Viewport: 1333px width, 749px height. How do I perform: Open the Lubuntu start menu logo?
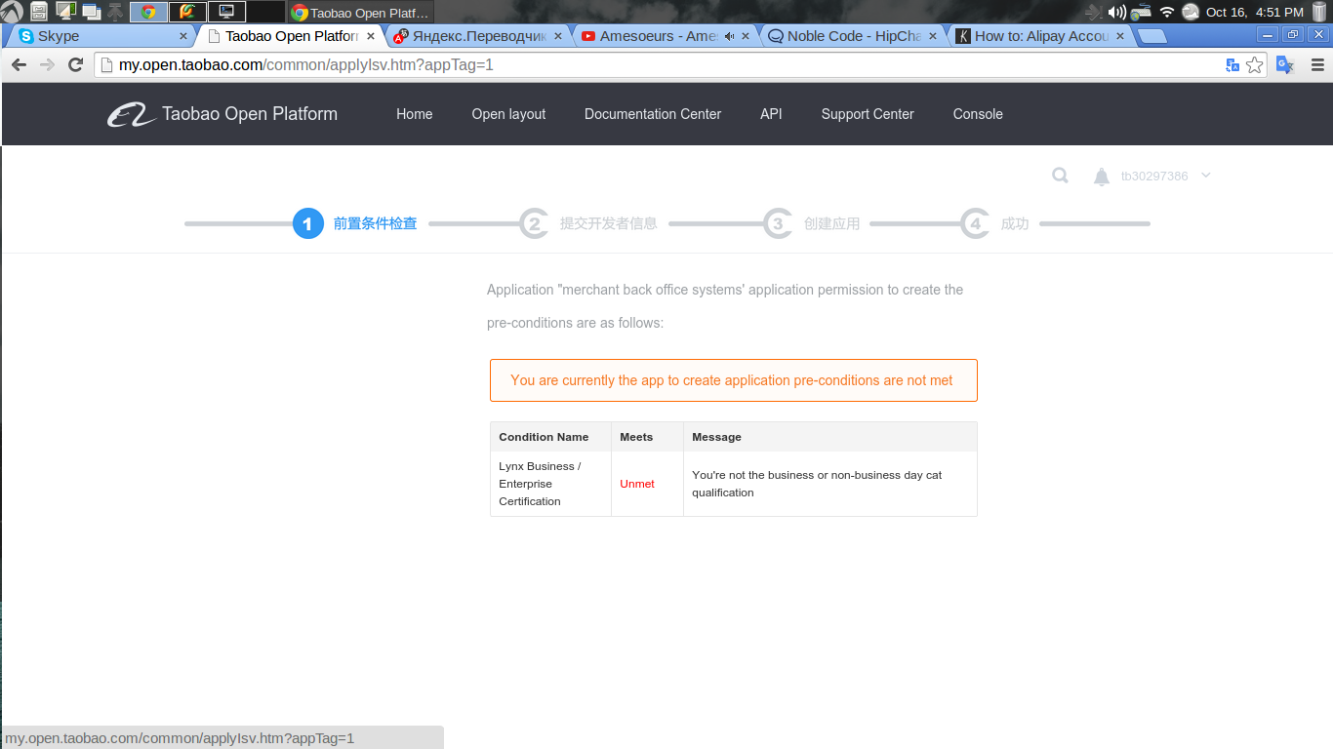[x=12, y=12]
